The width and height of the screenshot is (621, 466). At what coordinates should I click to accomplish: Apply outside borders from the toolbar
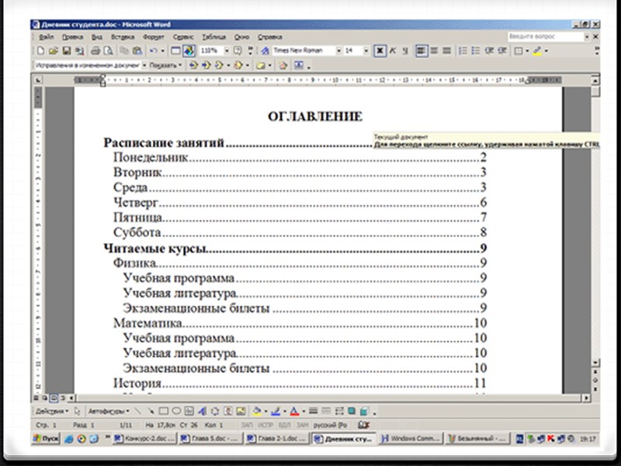pos(518,50)
